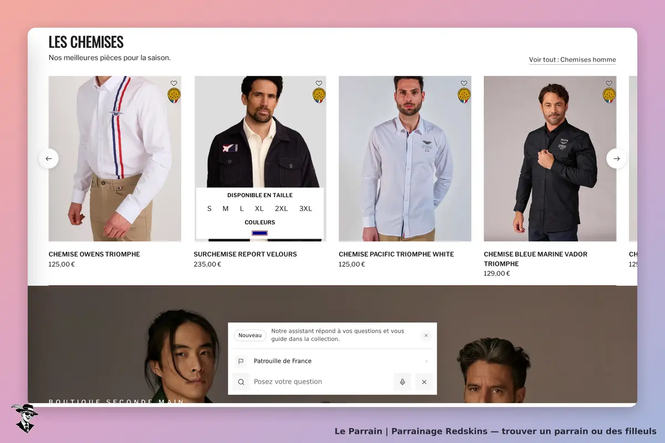Open Chemise Owens Triomphe product title
This screenshot has height=443, width=665.
click(94, 254)
